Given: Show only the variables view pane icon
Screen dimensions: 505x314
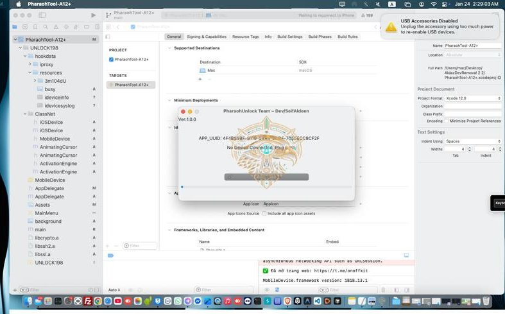Looking at the screenshot, I should point(397,290).
